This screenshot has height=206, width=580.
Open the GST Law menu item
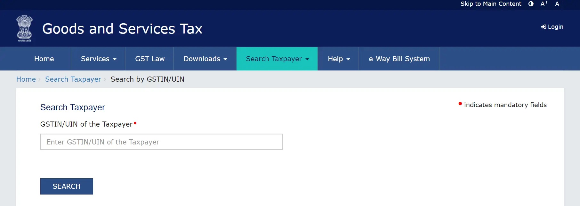click(149, 59)
